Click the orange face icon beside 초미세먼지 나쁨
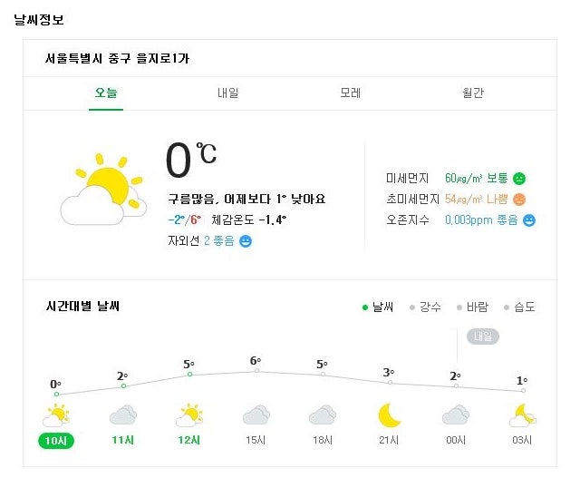The width and height of the screenshot is (580, 478). coord(519,200)
